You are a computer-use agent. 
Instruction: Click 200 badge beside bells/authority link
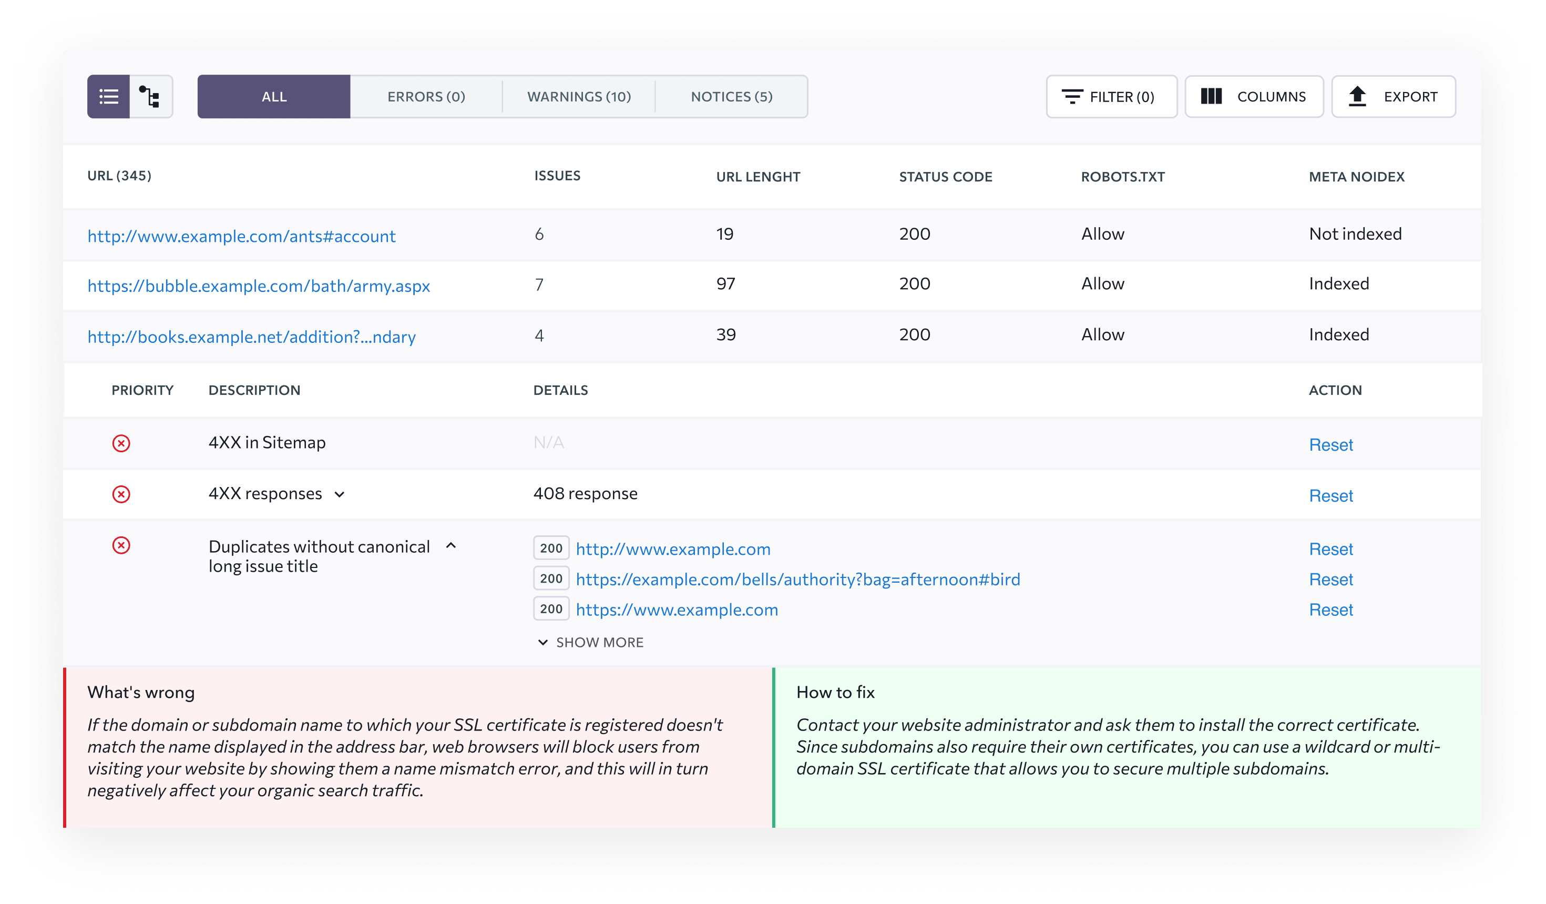coord(551,578)
